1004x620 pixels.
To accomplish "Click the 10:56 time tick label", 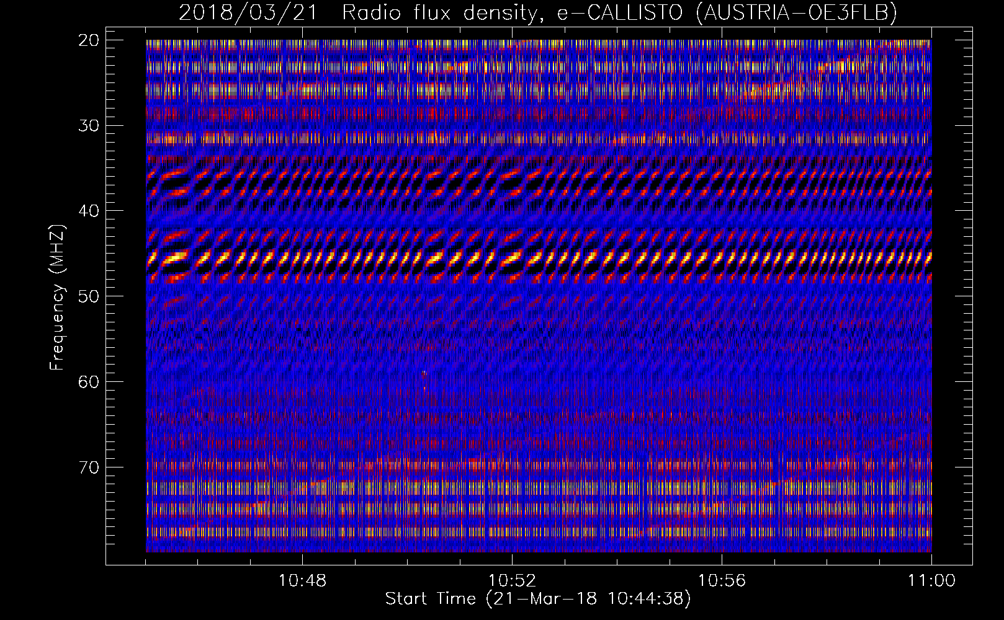I will [x=722, y=581].
